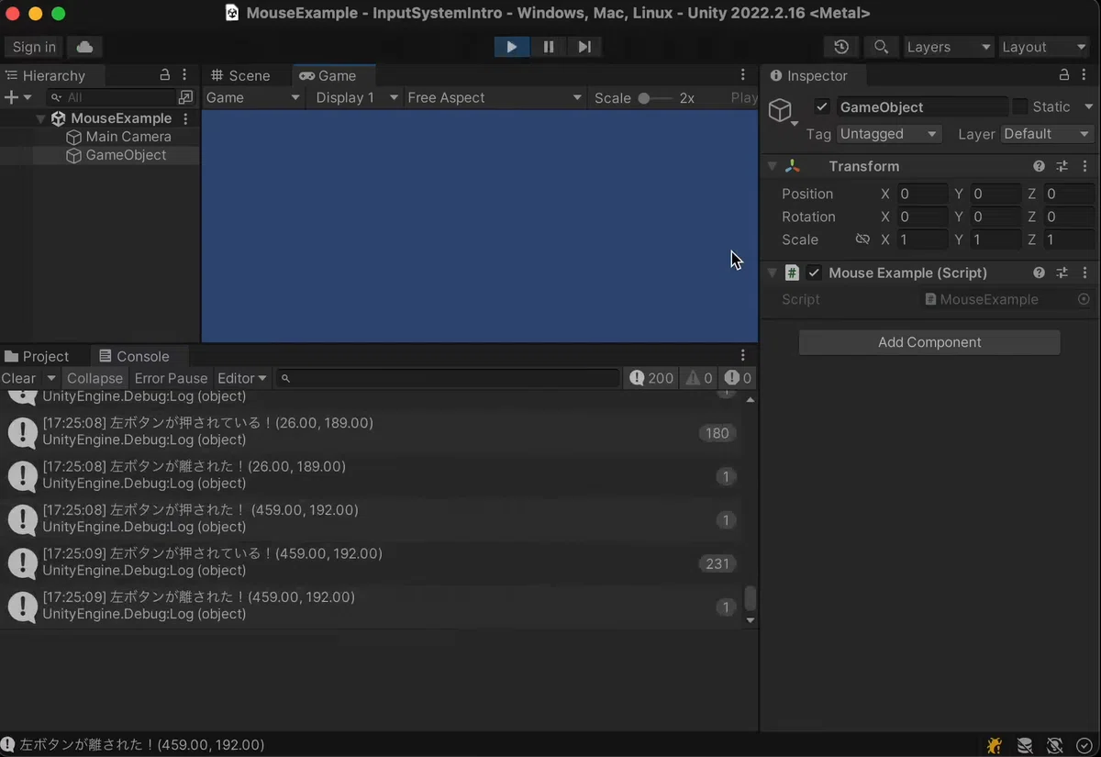Collapse the MouseExample scene in Hierarchy

coord(40,118)
